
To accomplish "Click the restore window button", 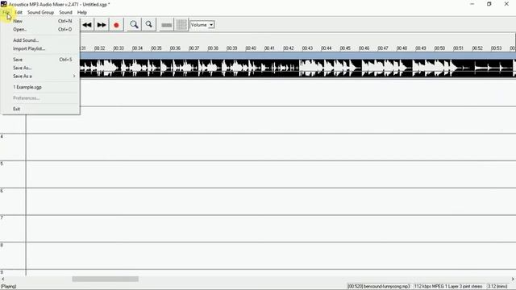I will (x=489, y=4).
